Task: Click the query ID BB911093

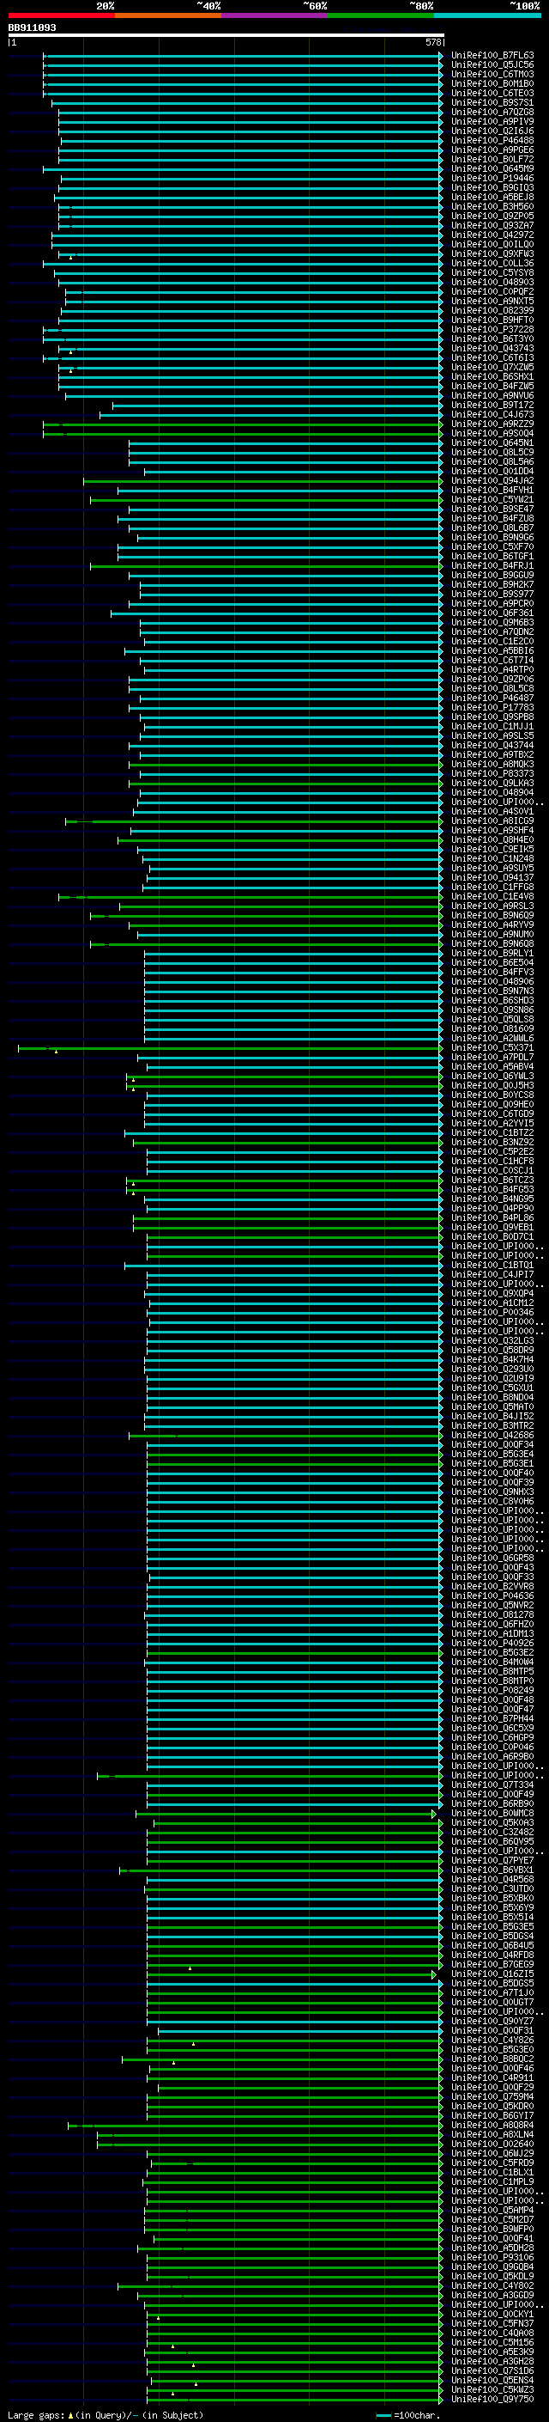Action: coord(32,28)
